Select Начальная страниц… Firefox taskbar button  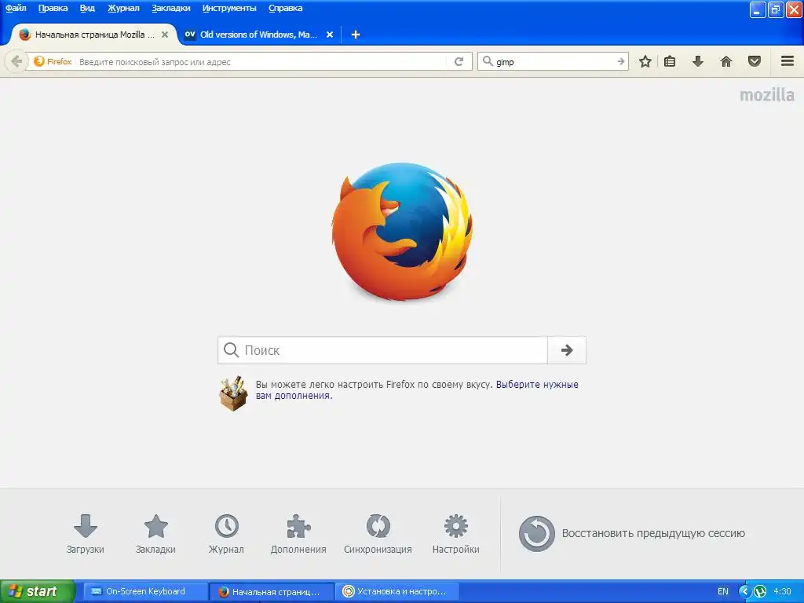pyautogui.click(x=272, y=591)
